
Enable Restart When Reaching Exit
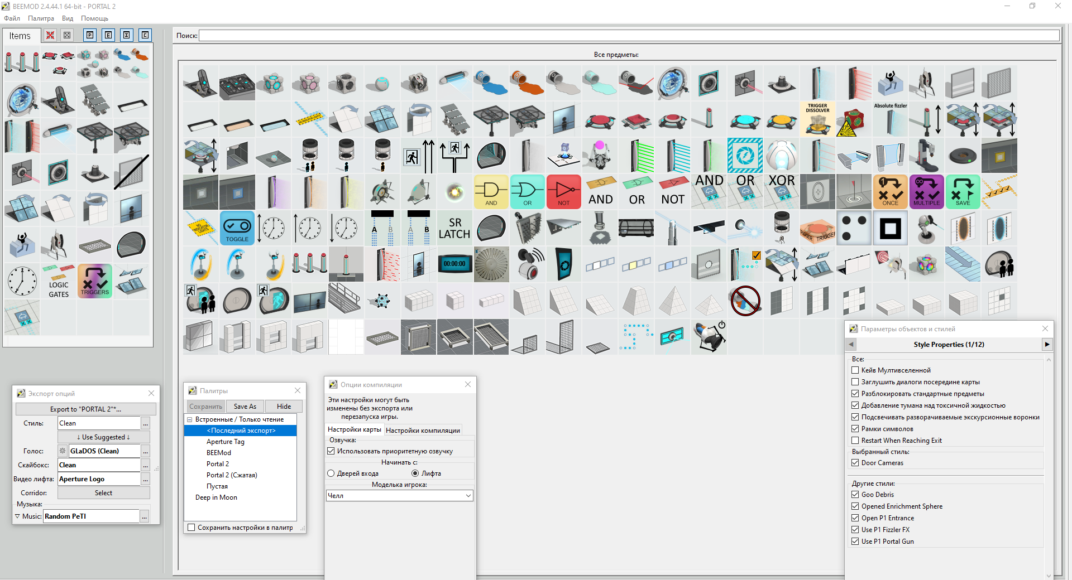click(855, 441)
